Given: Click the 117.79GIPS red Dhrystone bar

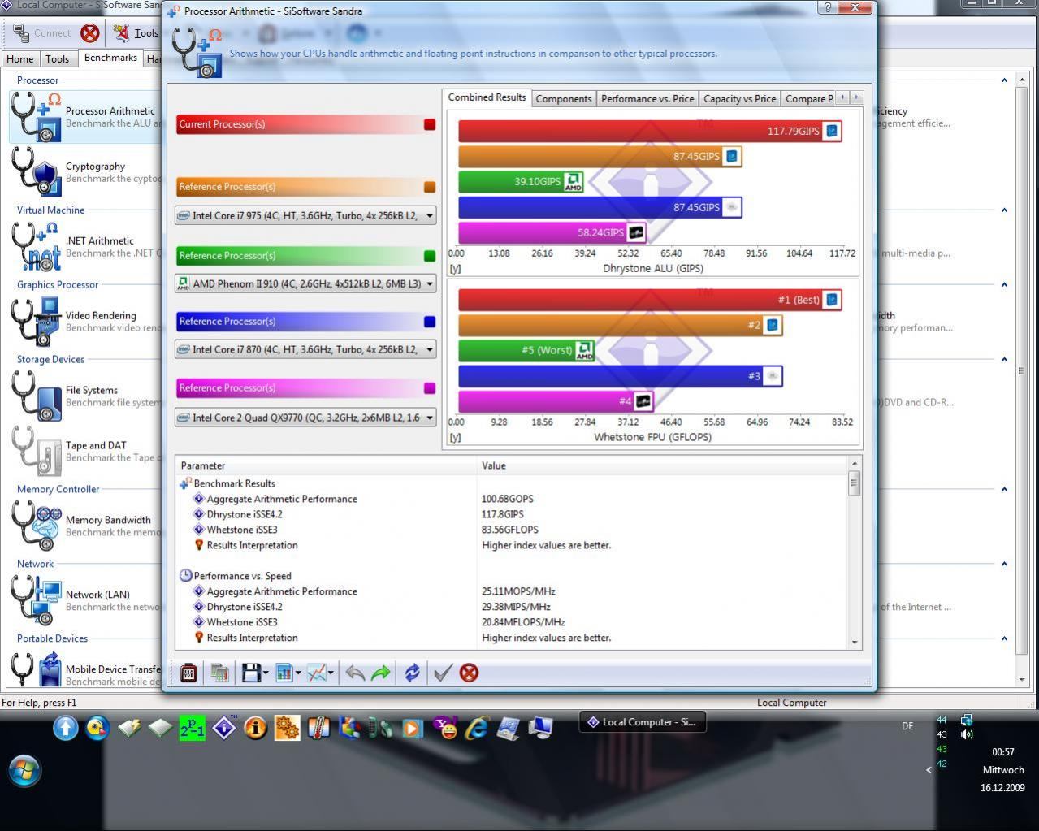Looking at the screenshot, I should tap(650, 131).
